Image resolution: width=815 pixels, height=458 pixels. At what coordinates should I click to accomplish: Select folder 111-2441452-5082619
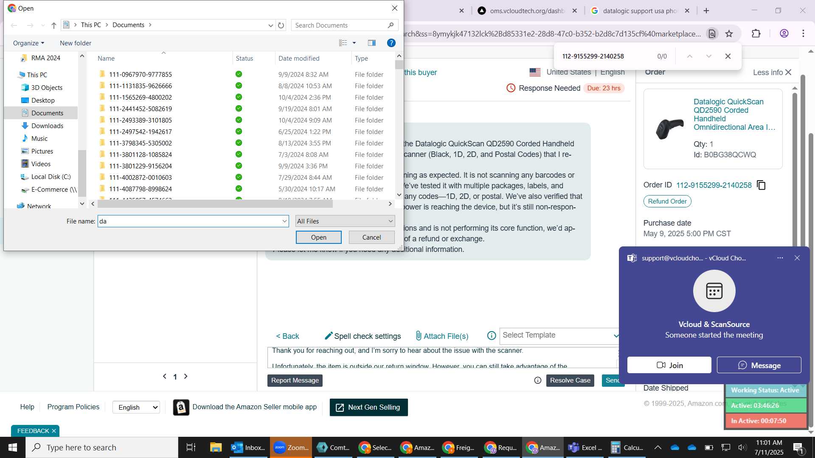[141, 109]
